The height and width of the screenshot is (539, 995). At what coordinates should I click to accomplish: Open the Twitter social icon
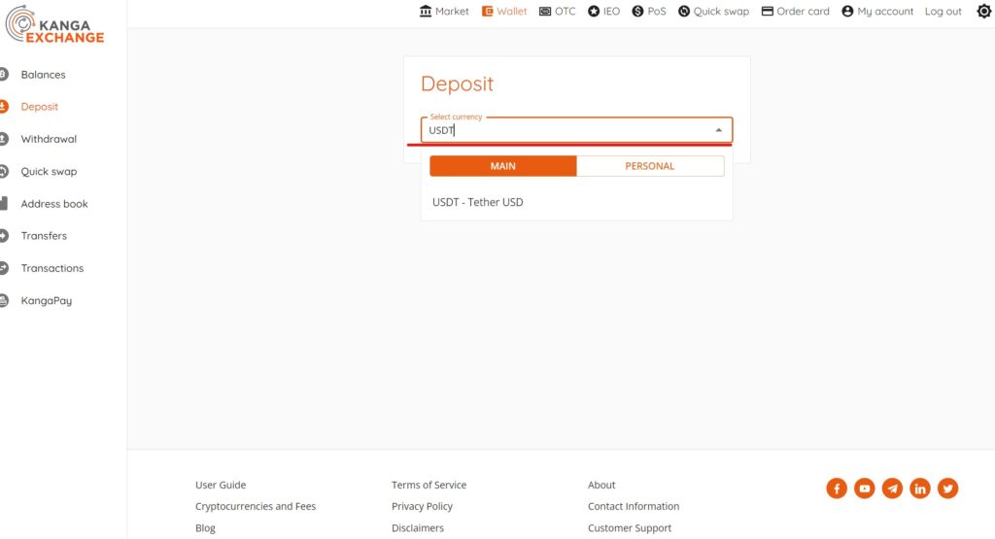click(x=948, y=488)
